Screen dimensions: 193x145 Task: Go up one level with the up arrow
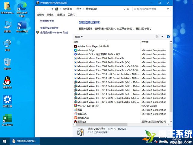(x=52, y=9)
